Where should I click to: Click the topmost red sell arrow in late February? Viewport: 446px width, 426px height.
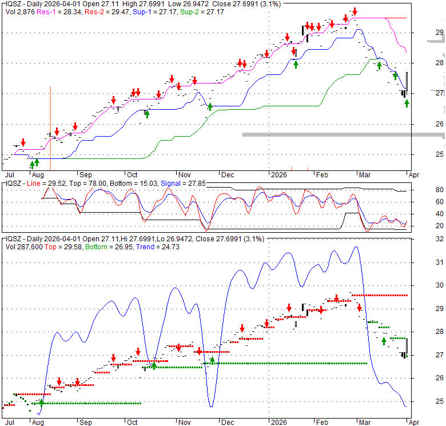point(355,11)
